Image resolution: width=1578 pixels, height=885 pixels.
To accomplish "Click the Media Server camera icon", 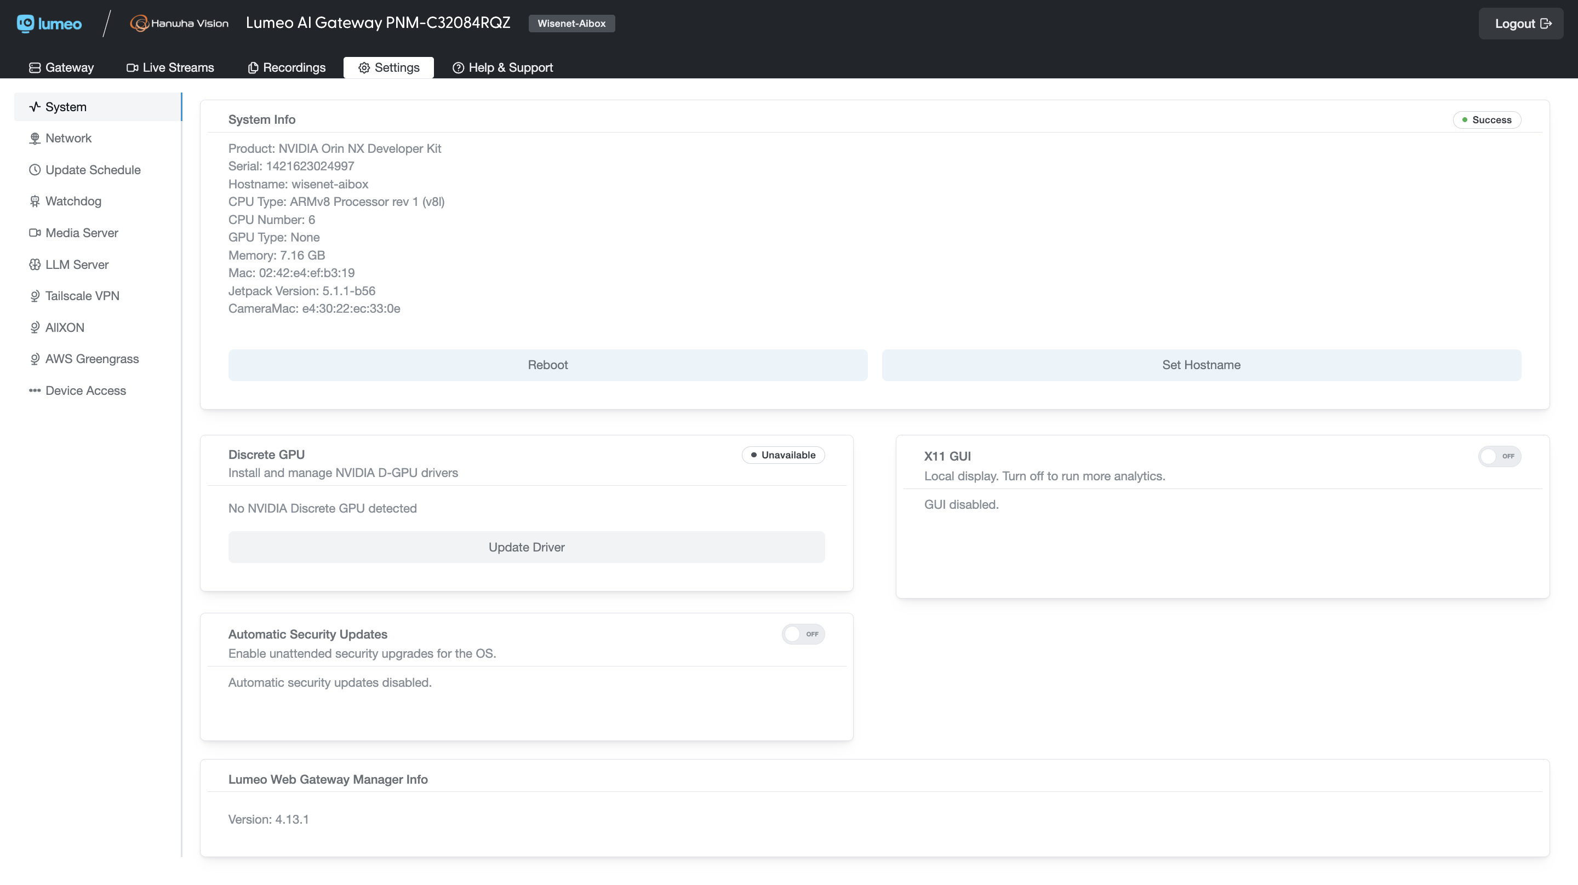I will click(x=35, y=233).
